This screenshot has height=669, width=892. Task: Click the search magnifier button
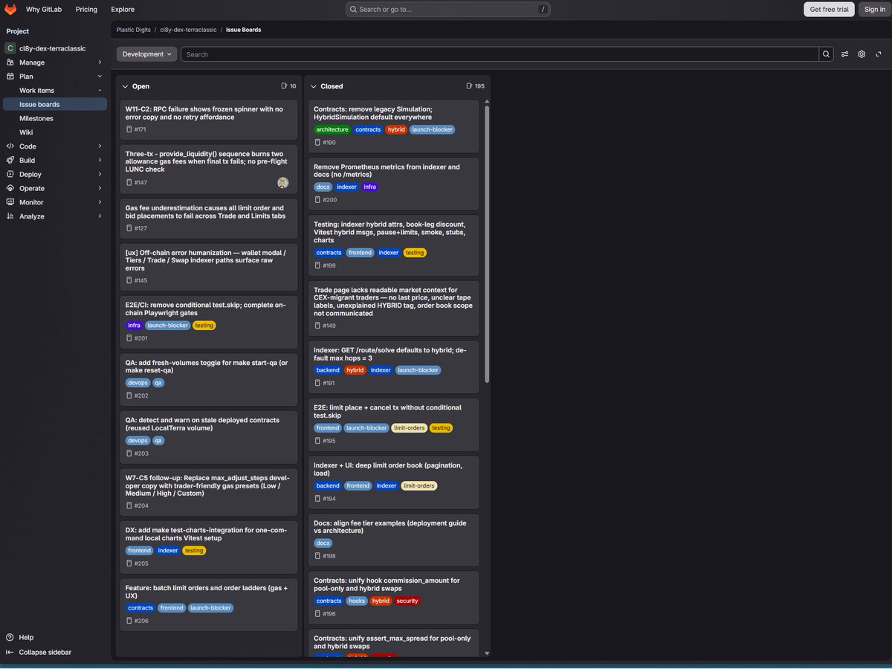[x=826, y=54]
